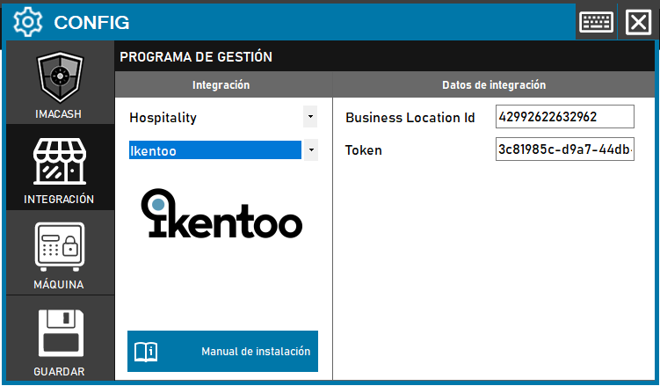Open the Hospitality category combo box

214,117
